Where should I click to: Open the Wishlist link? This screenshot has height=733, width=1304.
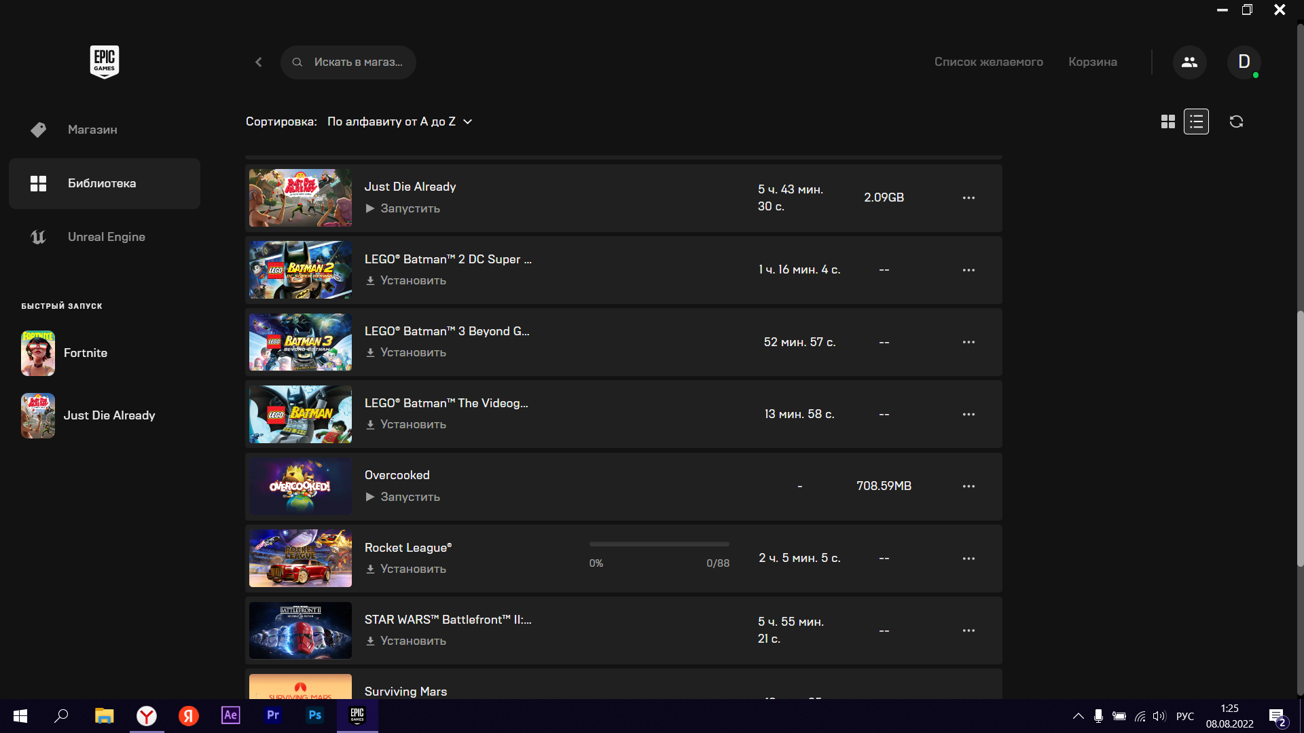(988, 62)
